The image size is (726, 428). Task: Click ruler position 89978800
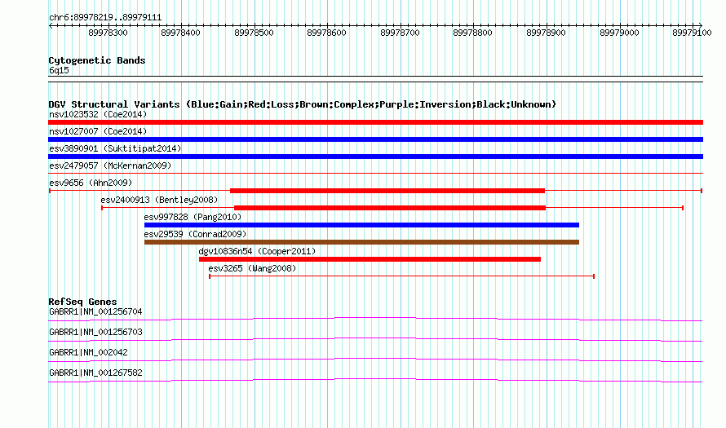473,33
